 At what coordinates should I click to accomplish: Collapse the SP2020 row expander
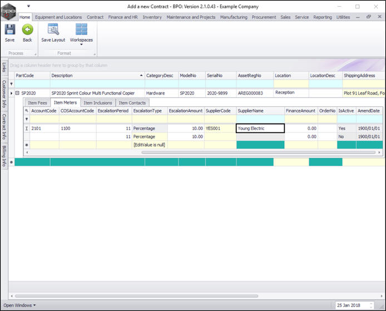17,93
